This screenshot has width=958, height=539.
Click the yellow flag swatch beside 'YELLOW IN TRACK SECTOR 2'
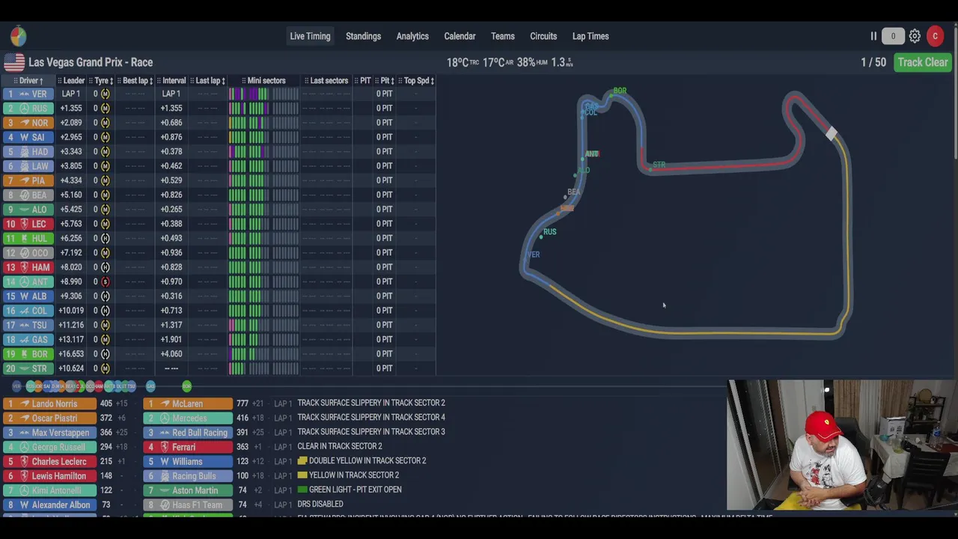pyautogui.click(x=302, y=475)
